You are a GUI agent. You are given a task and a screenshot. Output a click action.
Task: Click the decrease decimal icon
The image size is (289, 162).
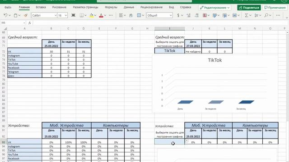click(196, 15)
